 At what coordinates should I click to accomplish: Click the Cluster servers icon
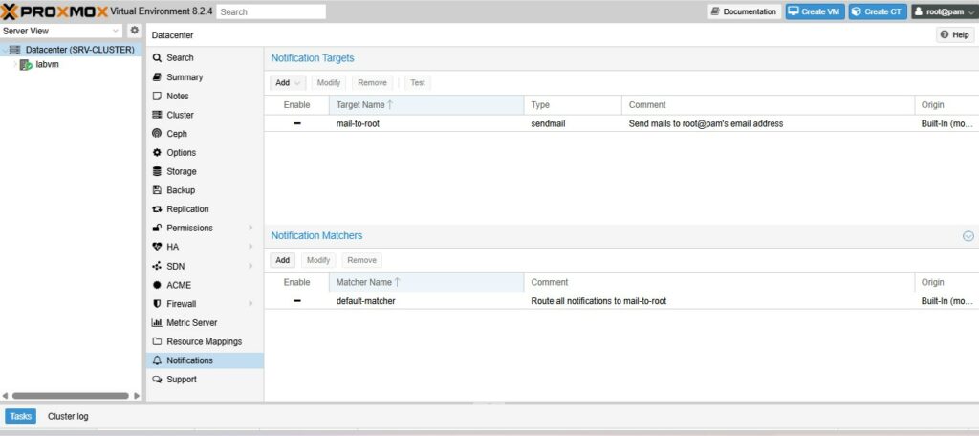click(x=157, y=115)
